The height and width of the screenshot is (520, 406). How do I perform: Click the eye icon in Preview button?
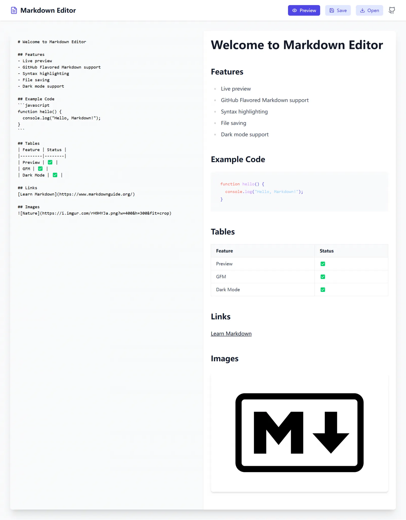point(294,10)
